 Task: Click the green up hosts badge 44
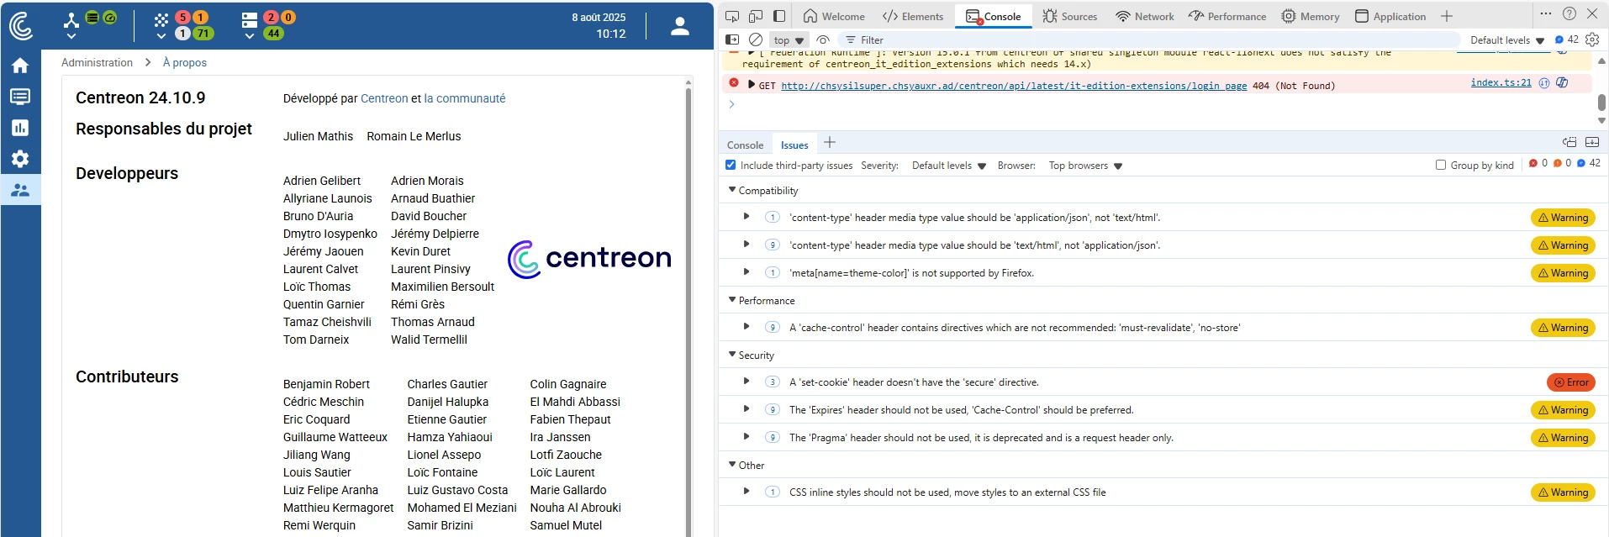pos(273,34)
